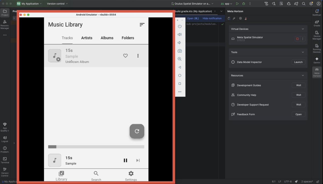Favorite the 15s track with the heart icon
This screenshot has height=184, width=323.
click(x=125, y=56)
